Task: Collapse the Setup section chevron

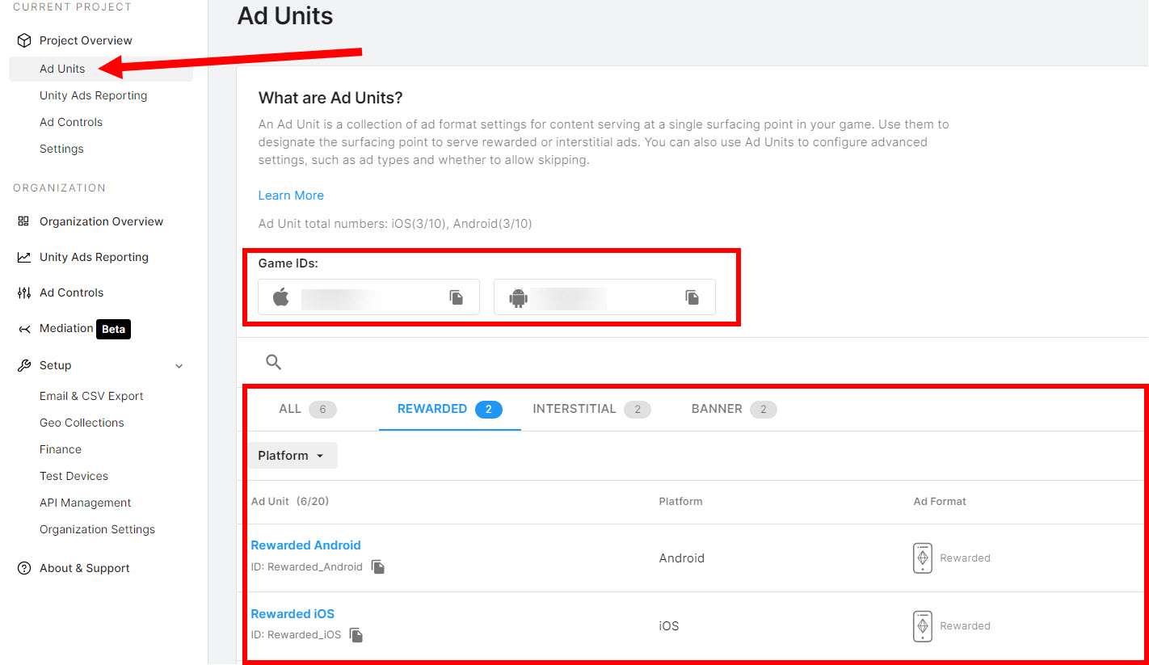Action: point(179,366)
